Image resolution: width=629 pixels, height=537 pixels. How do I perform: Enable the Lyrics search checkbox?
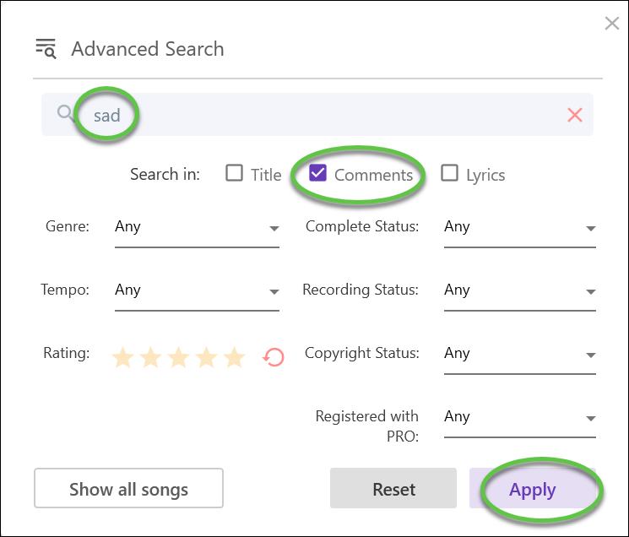pos(449,173)
